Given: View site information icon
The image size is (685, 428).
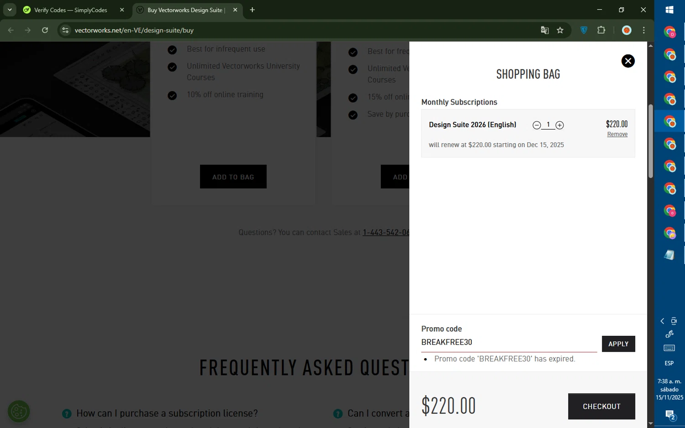Looking at the screenshot, I should coord(65,30).
